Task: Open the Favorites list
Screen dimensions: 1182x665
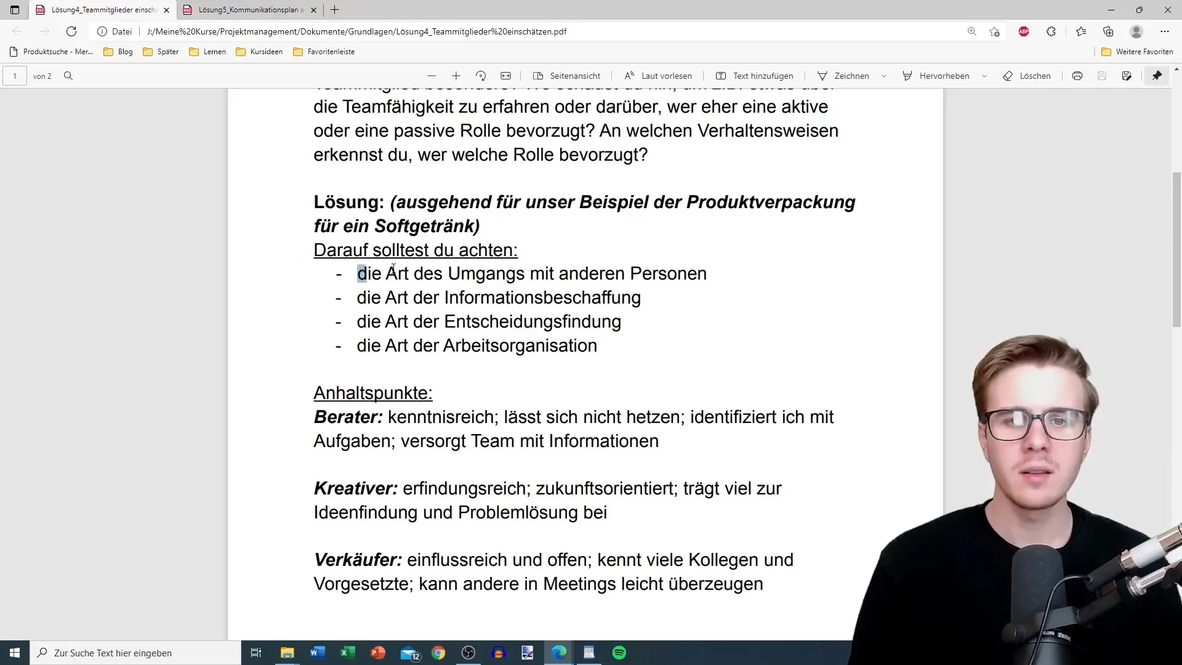Action: pyautogui.click(x=1081, y=31)
